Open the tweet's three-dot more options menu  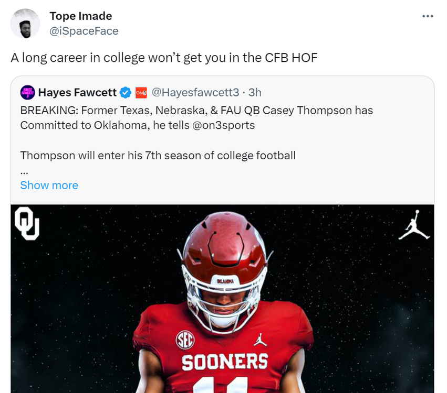[x=428, y=16]
